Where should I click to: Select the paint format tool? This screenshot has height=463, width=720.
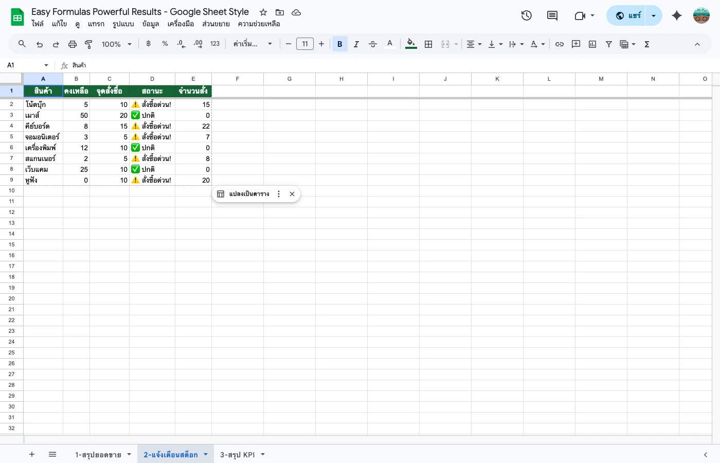pos(88,44)
